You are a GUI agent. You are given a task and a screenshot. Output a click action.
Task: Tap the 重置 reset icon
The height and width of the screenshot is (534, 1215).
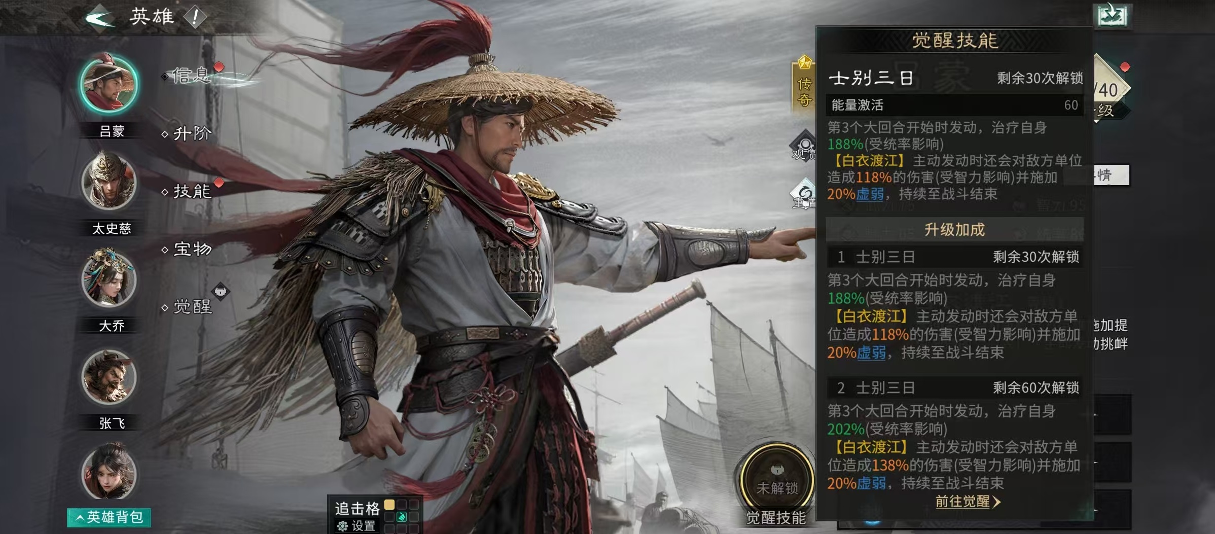pos(804,194)
